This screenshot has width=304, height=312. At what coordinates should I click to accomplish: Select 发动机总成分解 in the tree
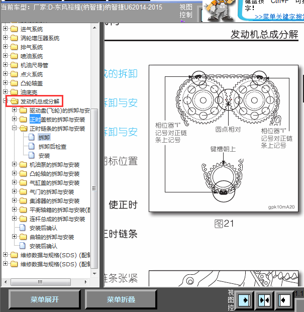40,101
